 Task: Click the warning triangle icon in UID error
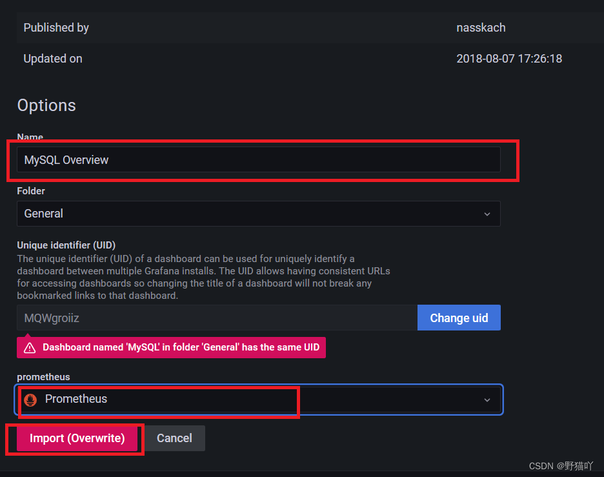[30, 347]
